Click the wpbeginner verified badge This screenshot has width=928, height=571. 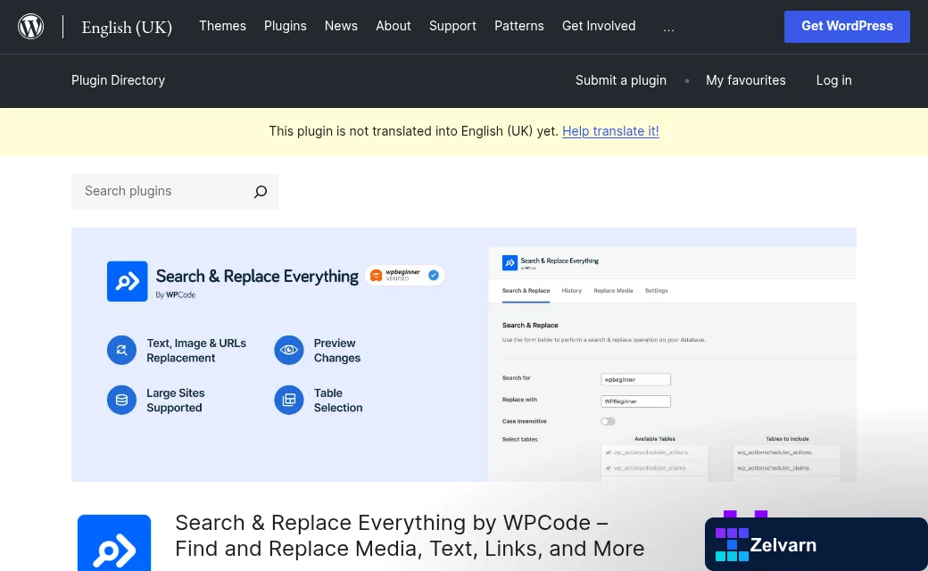coord(405,275)
